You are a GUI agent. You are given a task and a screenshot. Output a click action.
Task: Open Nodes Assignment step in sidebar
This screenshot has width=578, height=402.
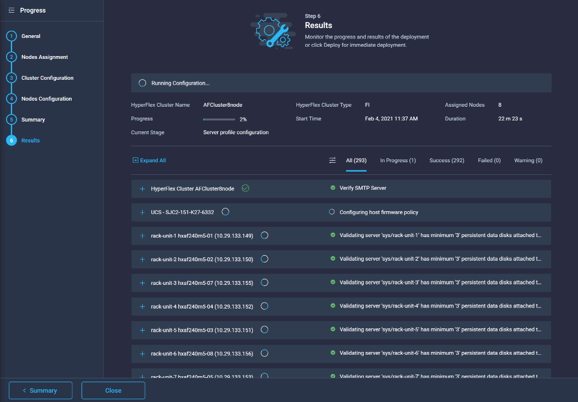[45, 57]
